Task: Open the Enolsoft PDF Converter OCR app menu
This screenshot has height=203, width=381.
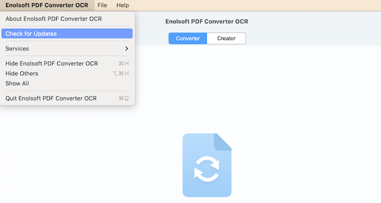Action: point(47,5)
